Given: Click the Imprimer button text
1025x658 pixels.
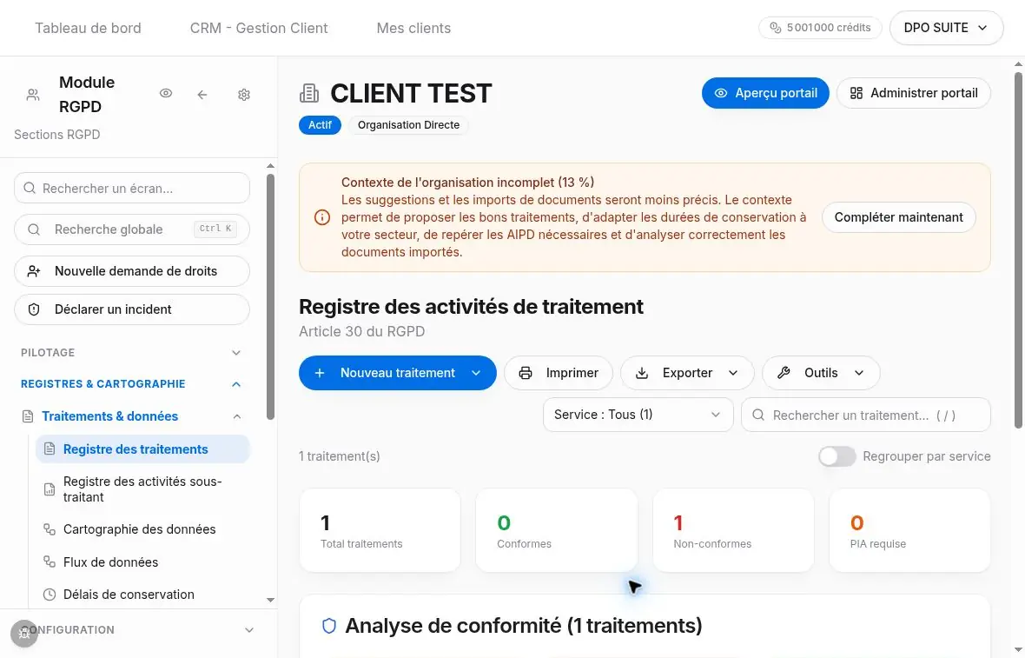Looking at the screenshot, I should coord(572,373).
